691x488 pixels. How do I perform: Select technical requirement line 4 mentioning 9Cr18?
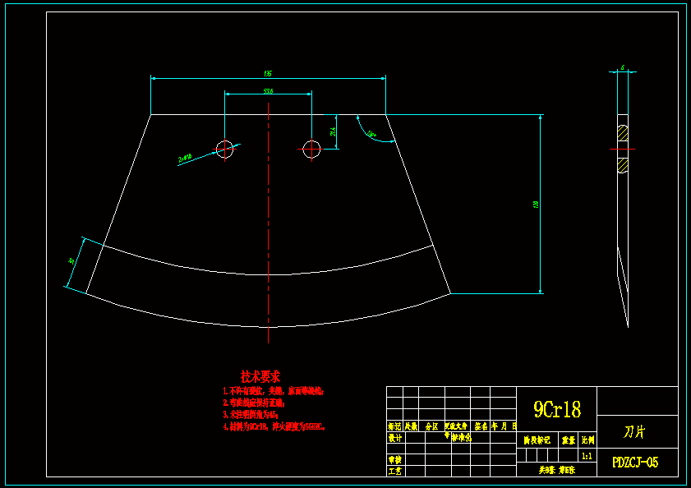point(274,426)
